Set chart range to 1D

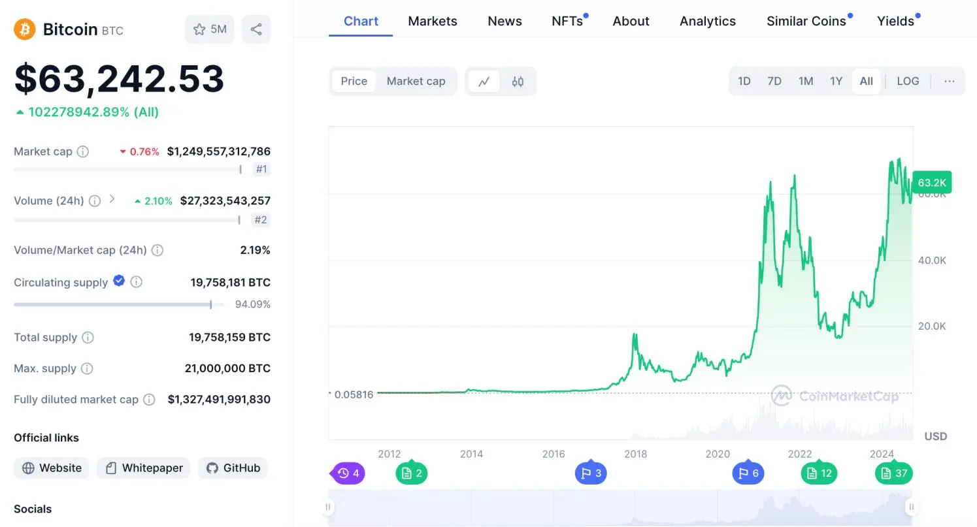[744, 82]
